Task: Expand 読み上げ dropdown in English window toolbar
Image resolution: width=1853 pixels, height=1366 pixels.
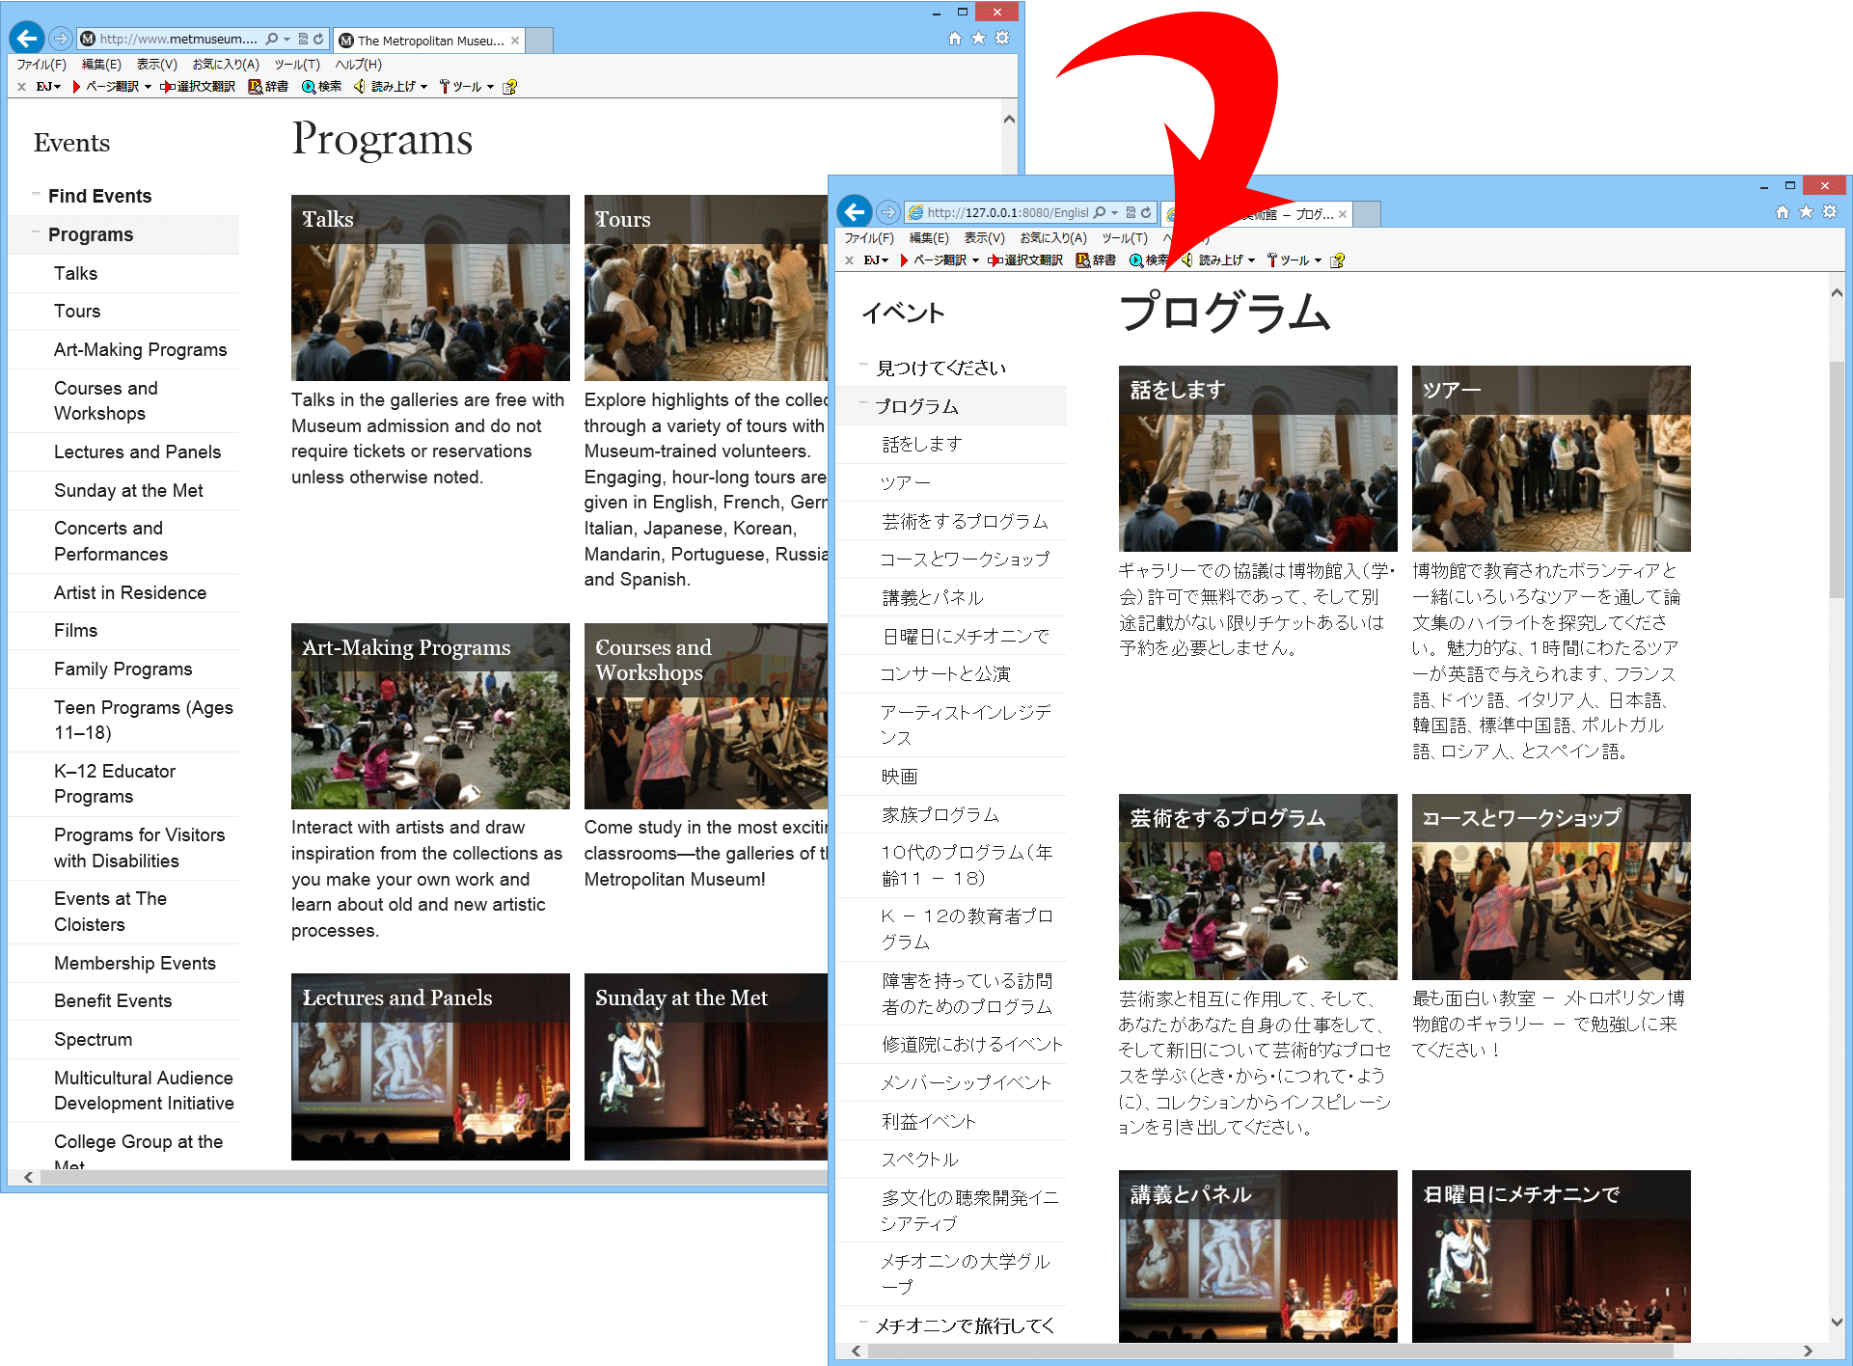Action: 423,87
